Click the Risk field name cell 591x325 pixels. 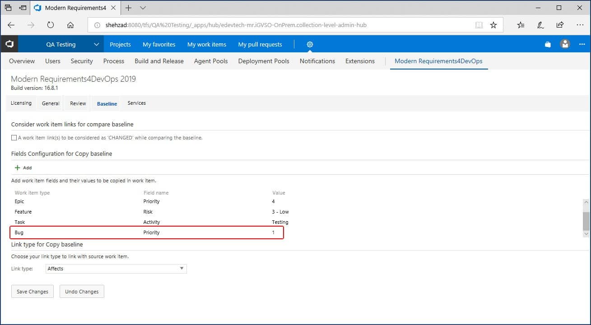tap(148, 212)
